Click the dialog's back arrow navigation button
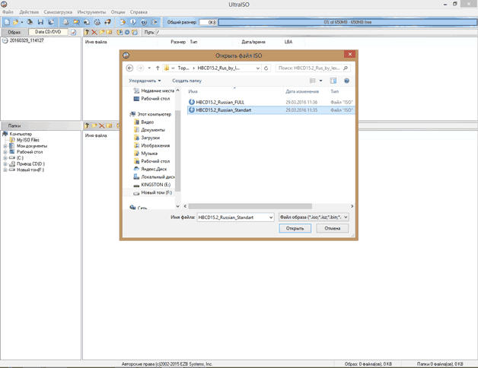 (x=129, y=68)
